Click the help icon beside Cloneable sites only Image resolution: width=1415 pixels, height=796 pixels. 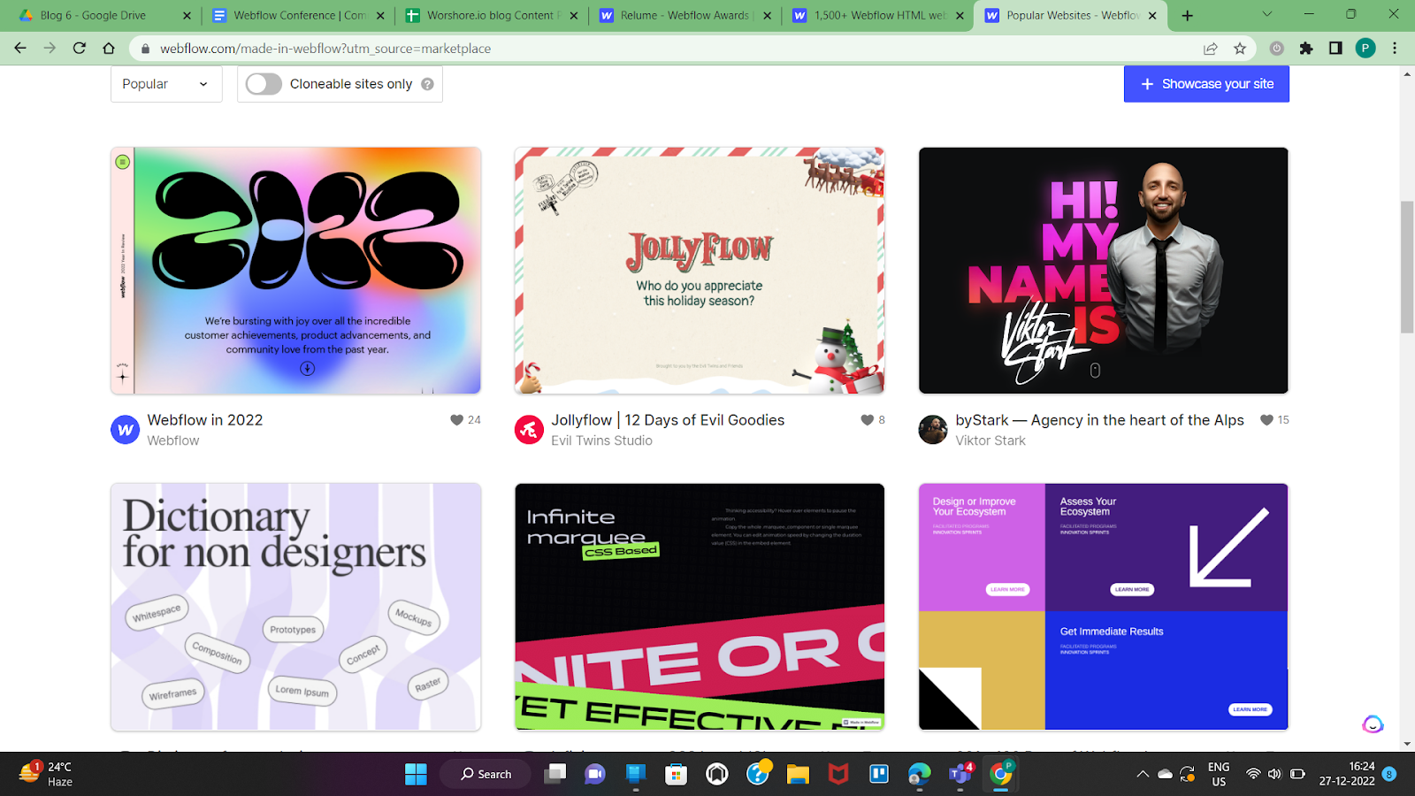coord(427,84)
